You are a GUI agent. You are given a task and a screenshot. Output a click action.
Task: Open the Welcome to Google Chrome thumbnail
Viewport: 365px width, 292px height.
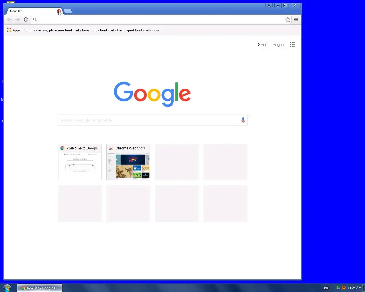coord(80,162)
